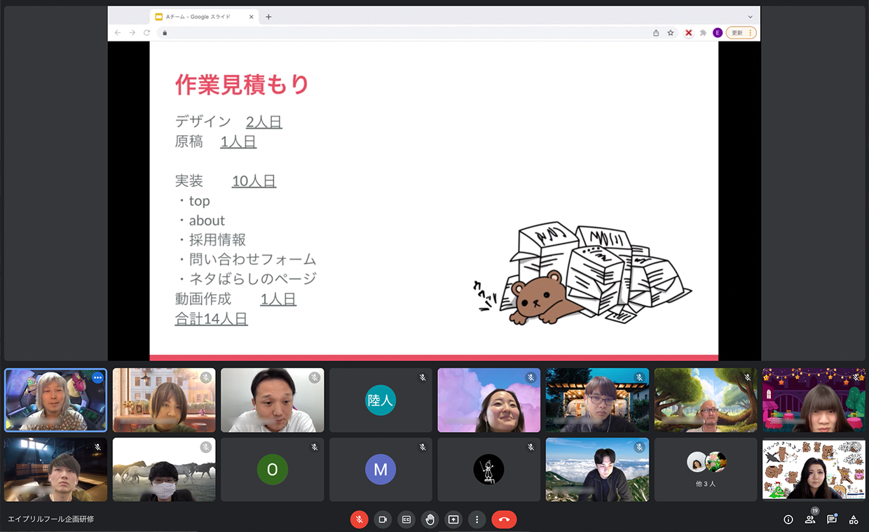
Task: Open the more options three-dot menu
Action: [477, 519]
